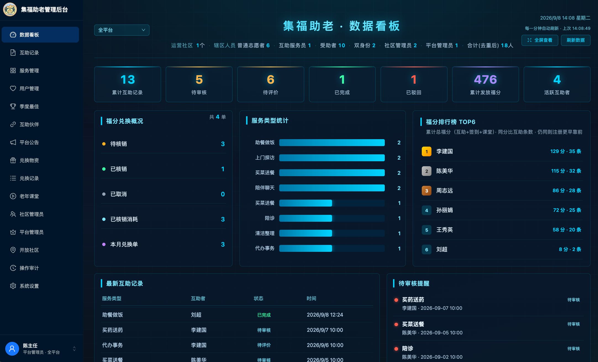The width and height of the screenshot is (598, 362).
Task: Click the 服务管理 grid icon
Action: [x=13, y=70]
